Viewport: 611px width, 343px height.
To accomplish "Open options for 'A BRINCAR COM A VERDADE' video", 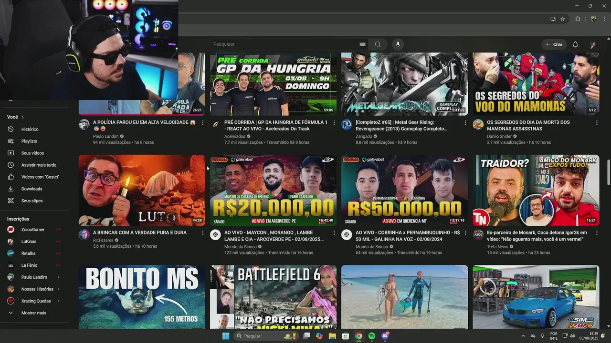I will tap(203, 233).
